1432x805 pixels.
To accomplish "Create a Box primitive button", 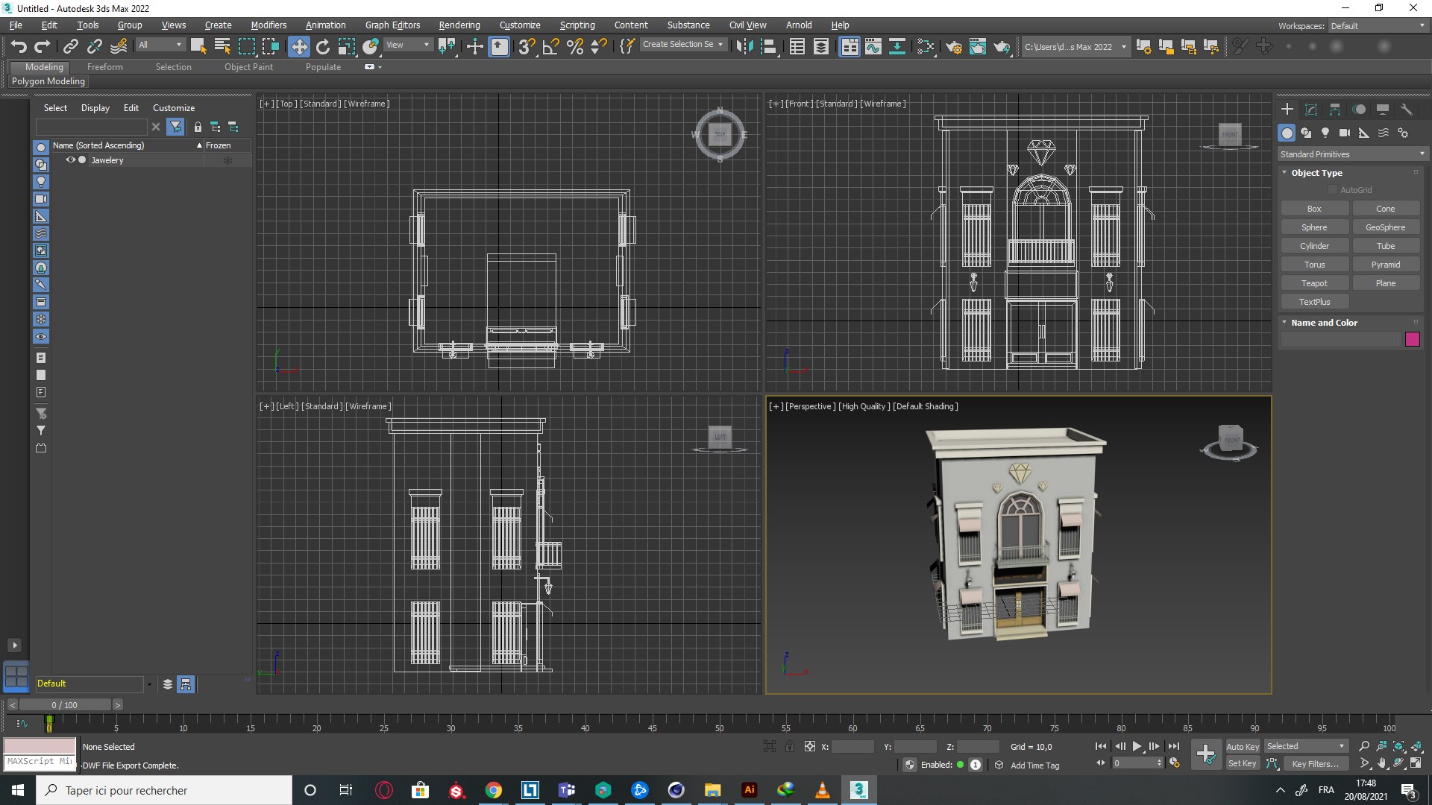I will coord(1314,209).
